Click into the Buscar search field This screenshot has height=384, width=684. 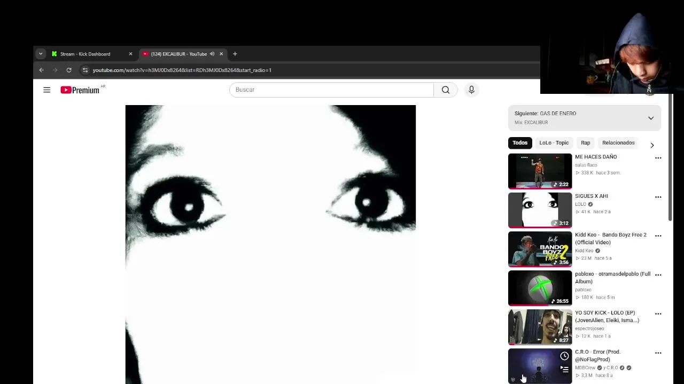(331, 90)
